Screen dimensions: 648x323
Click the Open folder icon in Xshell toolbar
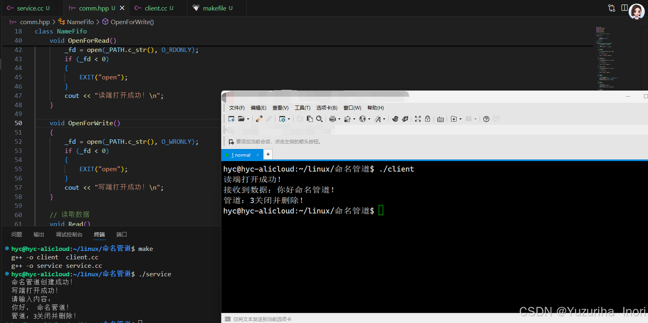pyautogui.click(x=241, y=119)
